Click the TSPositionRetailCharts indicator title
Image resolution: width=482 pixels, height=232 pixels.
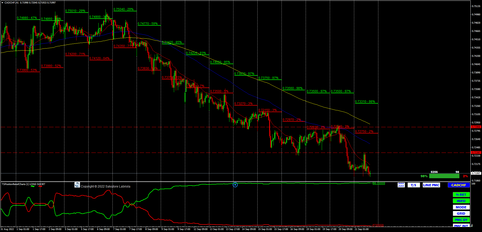pos(15,184)
